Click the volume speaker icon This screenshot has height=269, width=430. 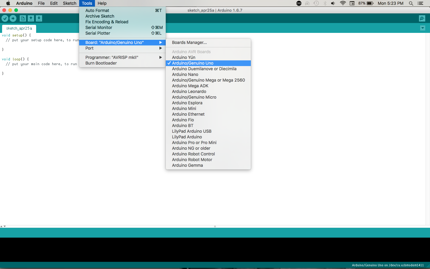[x=333, y=3]
